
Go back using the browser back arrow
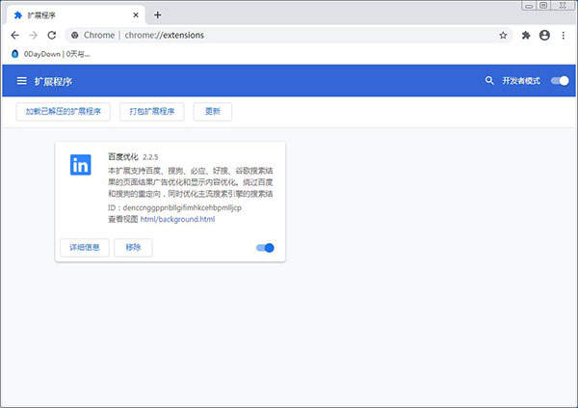pos(14,35)
